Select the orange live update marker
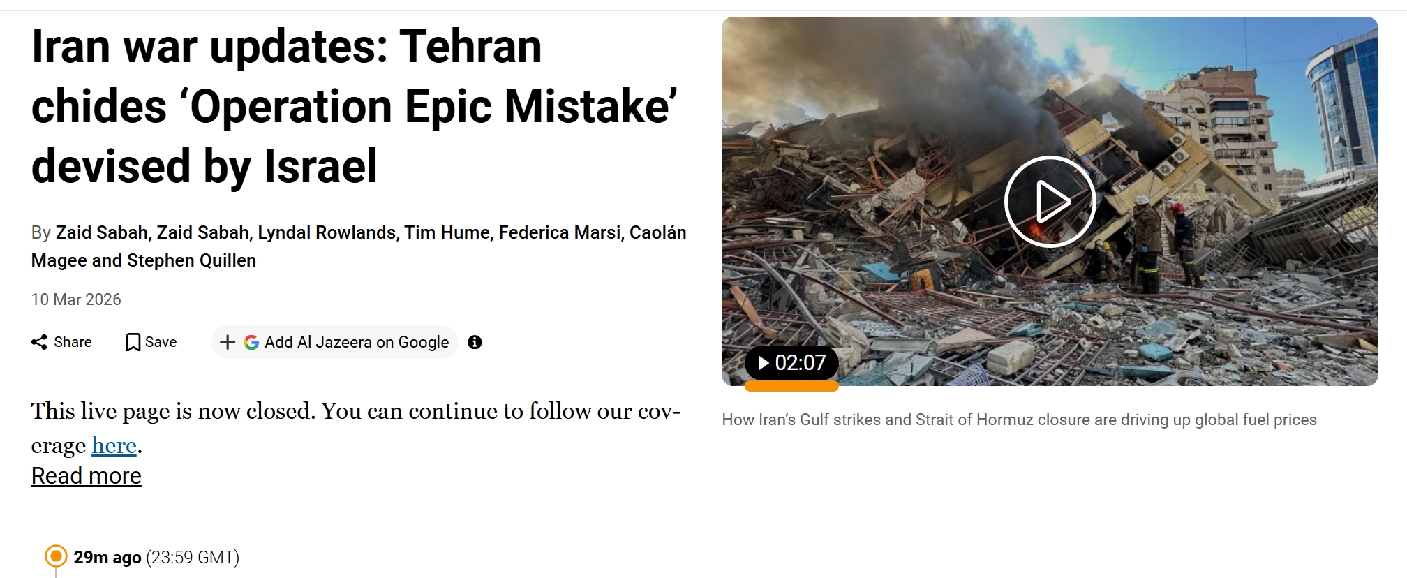Screen dimensions: 1407x578 pyautogui.click(x=56, y=556)
